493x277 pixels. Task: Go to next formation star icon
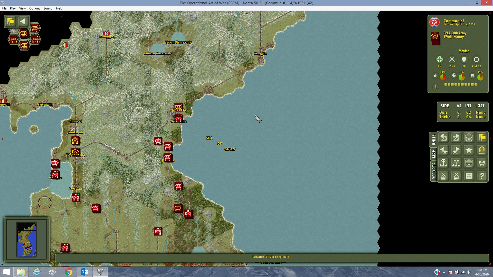pyautogui.click(x=456, y=151)
